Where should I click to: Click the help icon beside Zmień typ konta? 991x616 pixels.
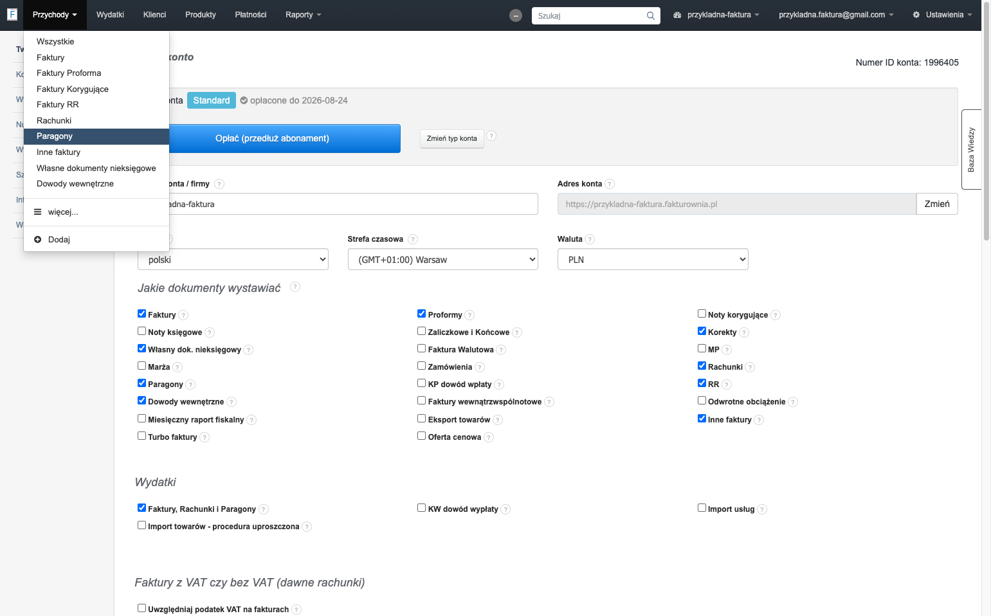pyautogui.click(x=491, y=136)
